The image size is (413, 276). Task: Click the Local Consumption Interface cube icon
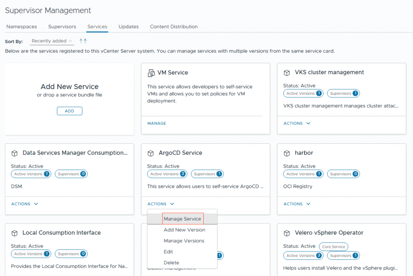15,233
